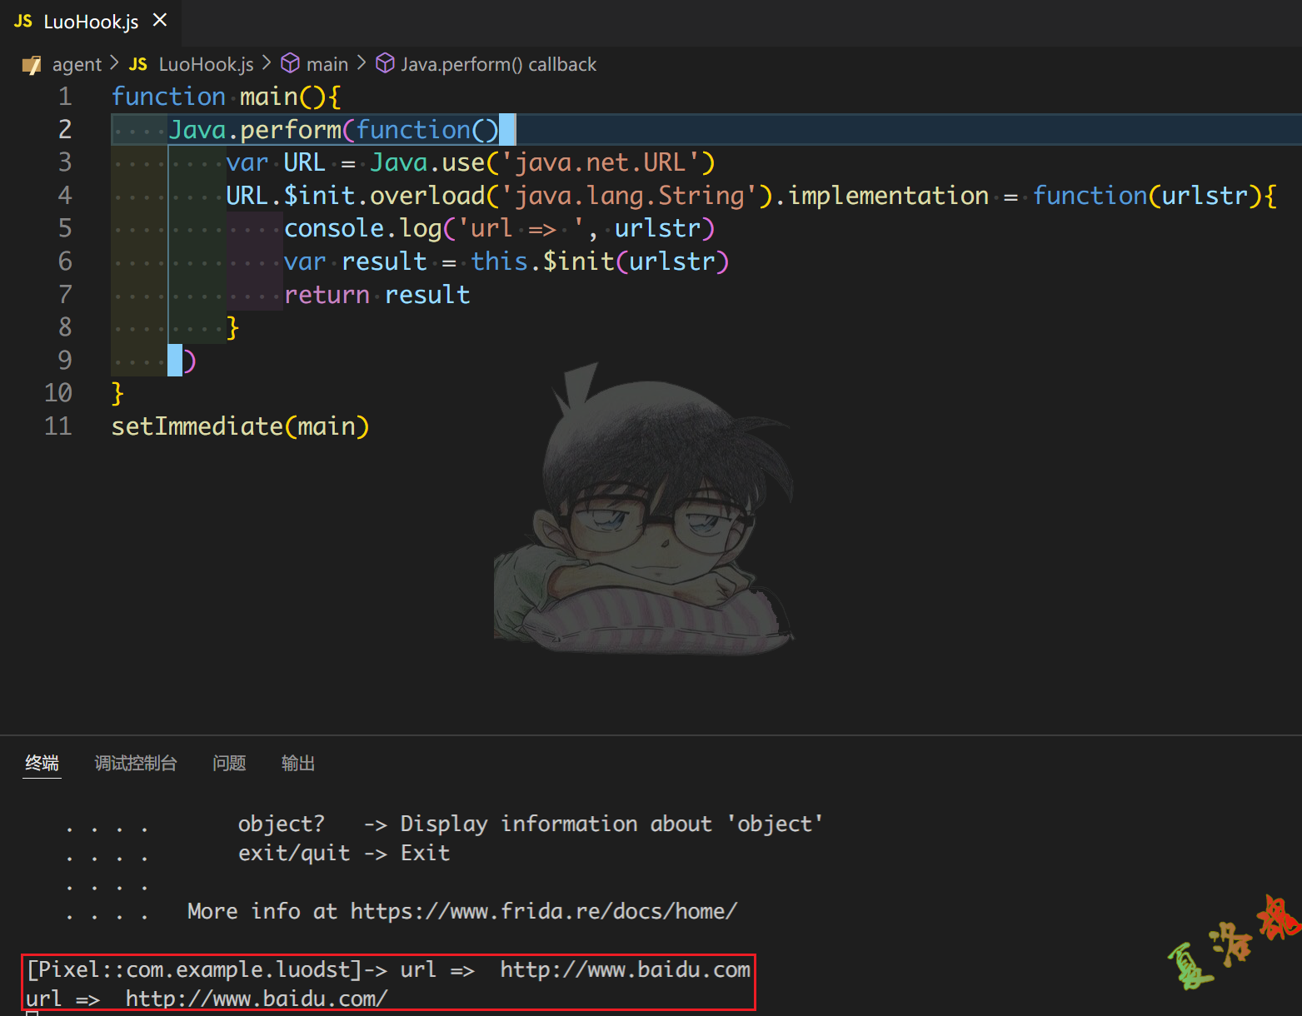Viewport: 1302px width, 1016px height.
Task: Select the 终端 panel tab
Action: (42, 763)
